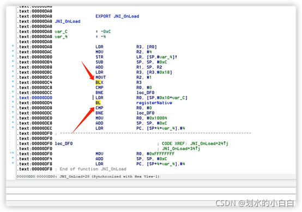Click operand 'R0, #0xFFFFFFFF'

click(x=155, y=154)
